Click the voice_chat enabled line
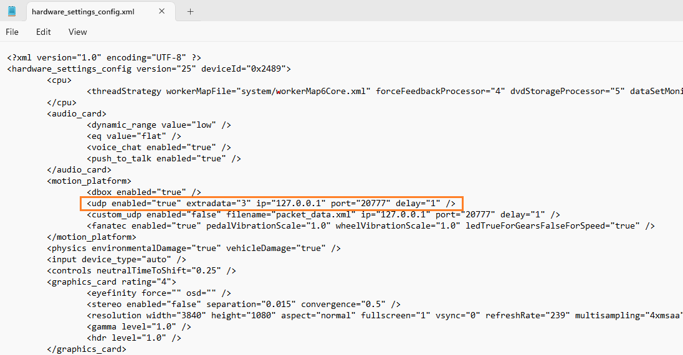The image size is (683, 355). pyautogui.click(x=159, y=148)
